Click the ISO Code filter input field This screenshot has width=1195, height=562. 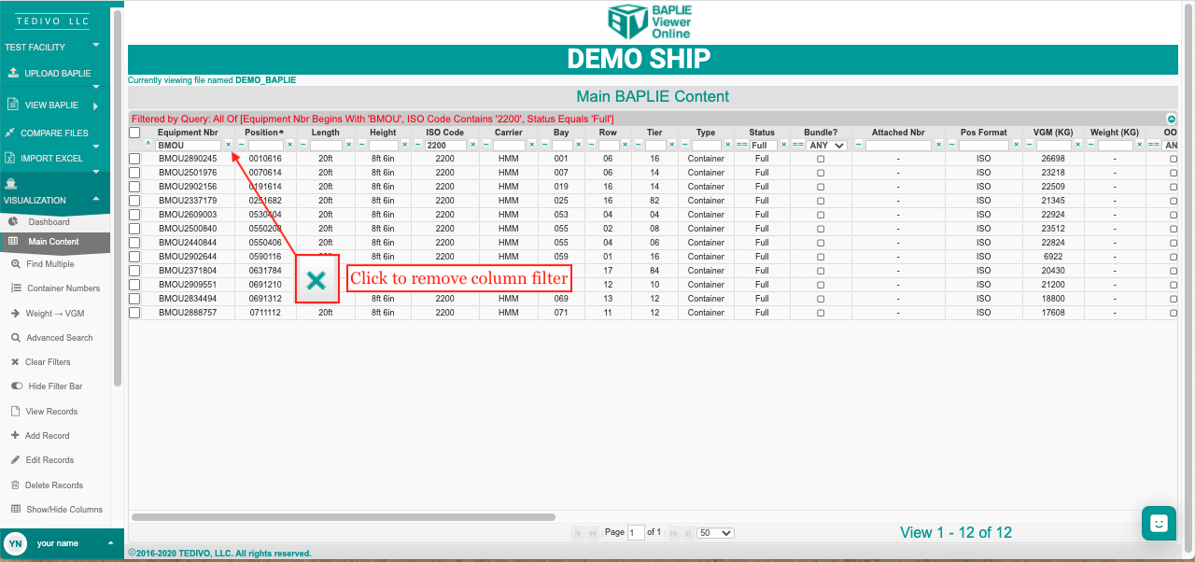coord(446,146)
